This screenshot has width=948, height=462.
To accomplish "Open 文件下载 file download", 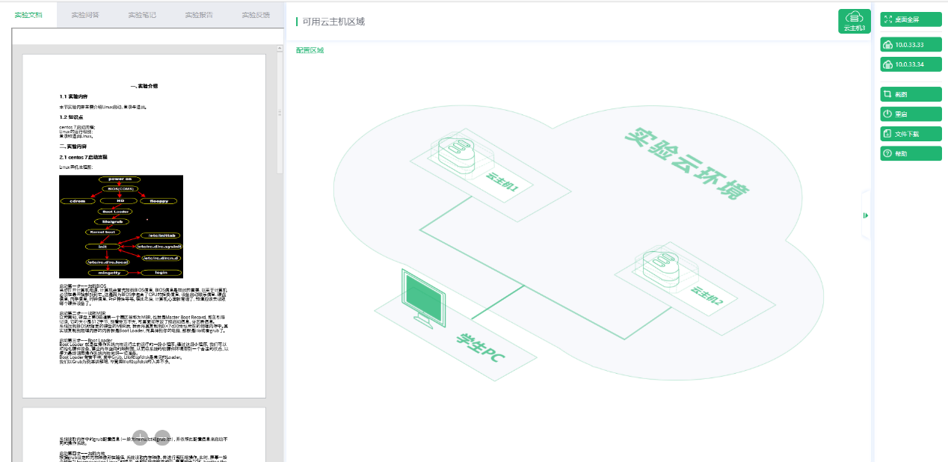I will [911, 134].
